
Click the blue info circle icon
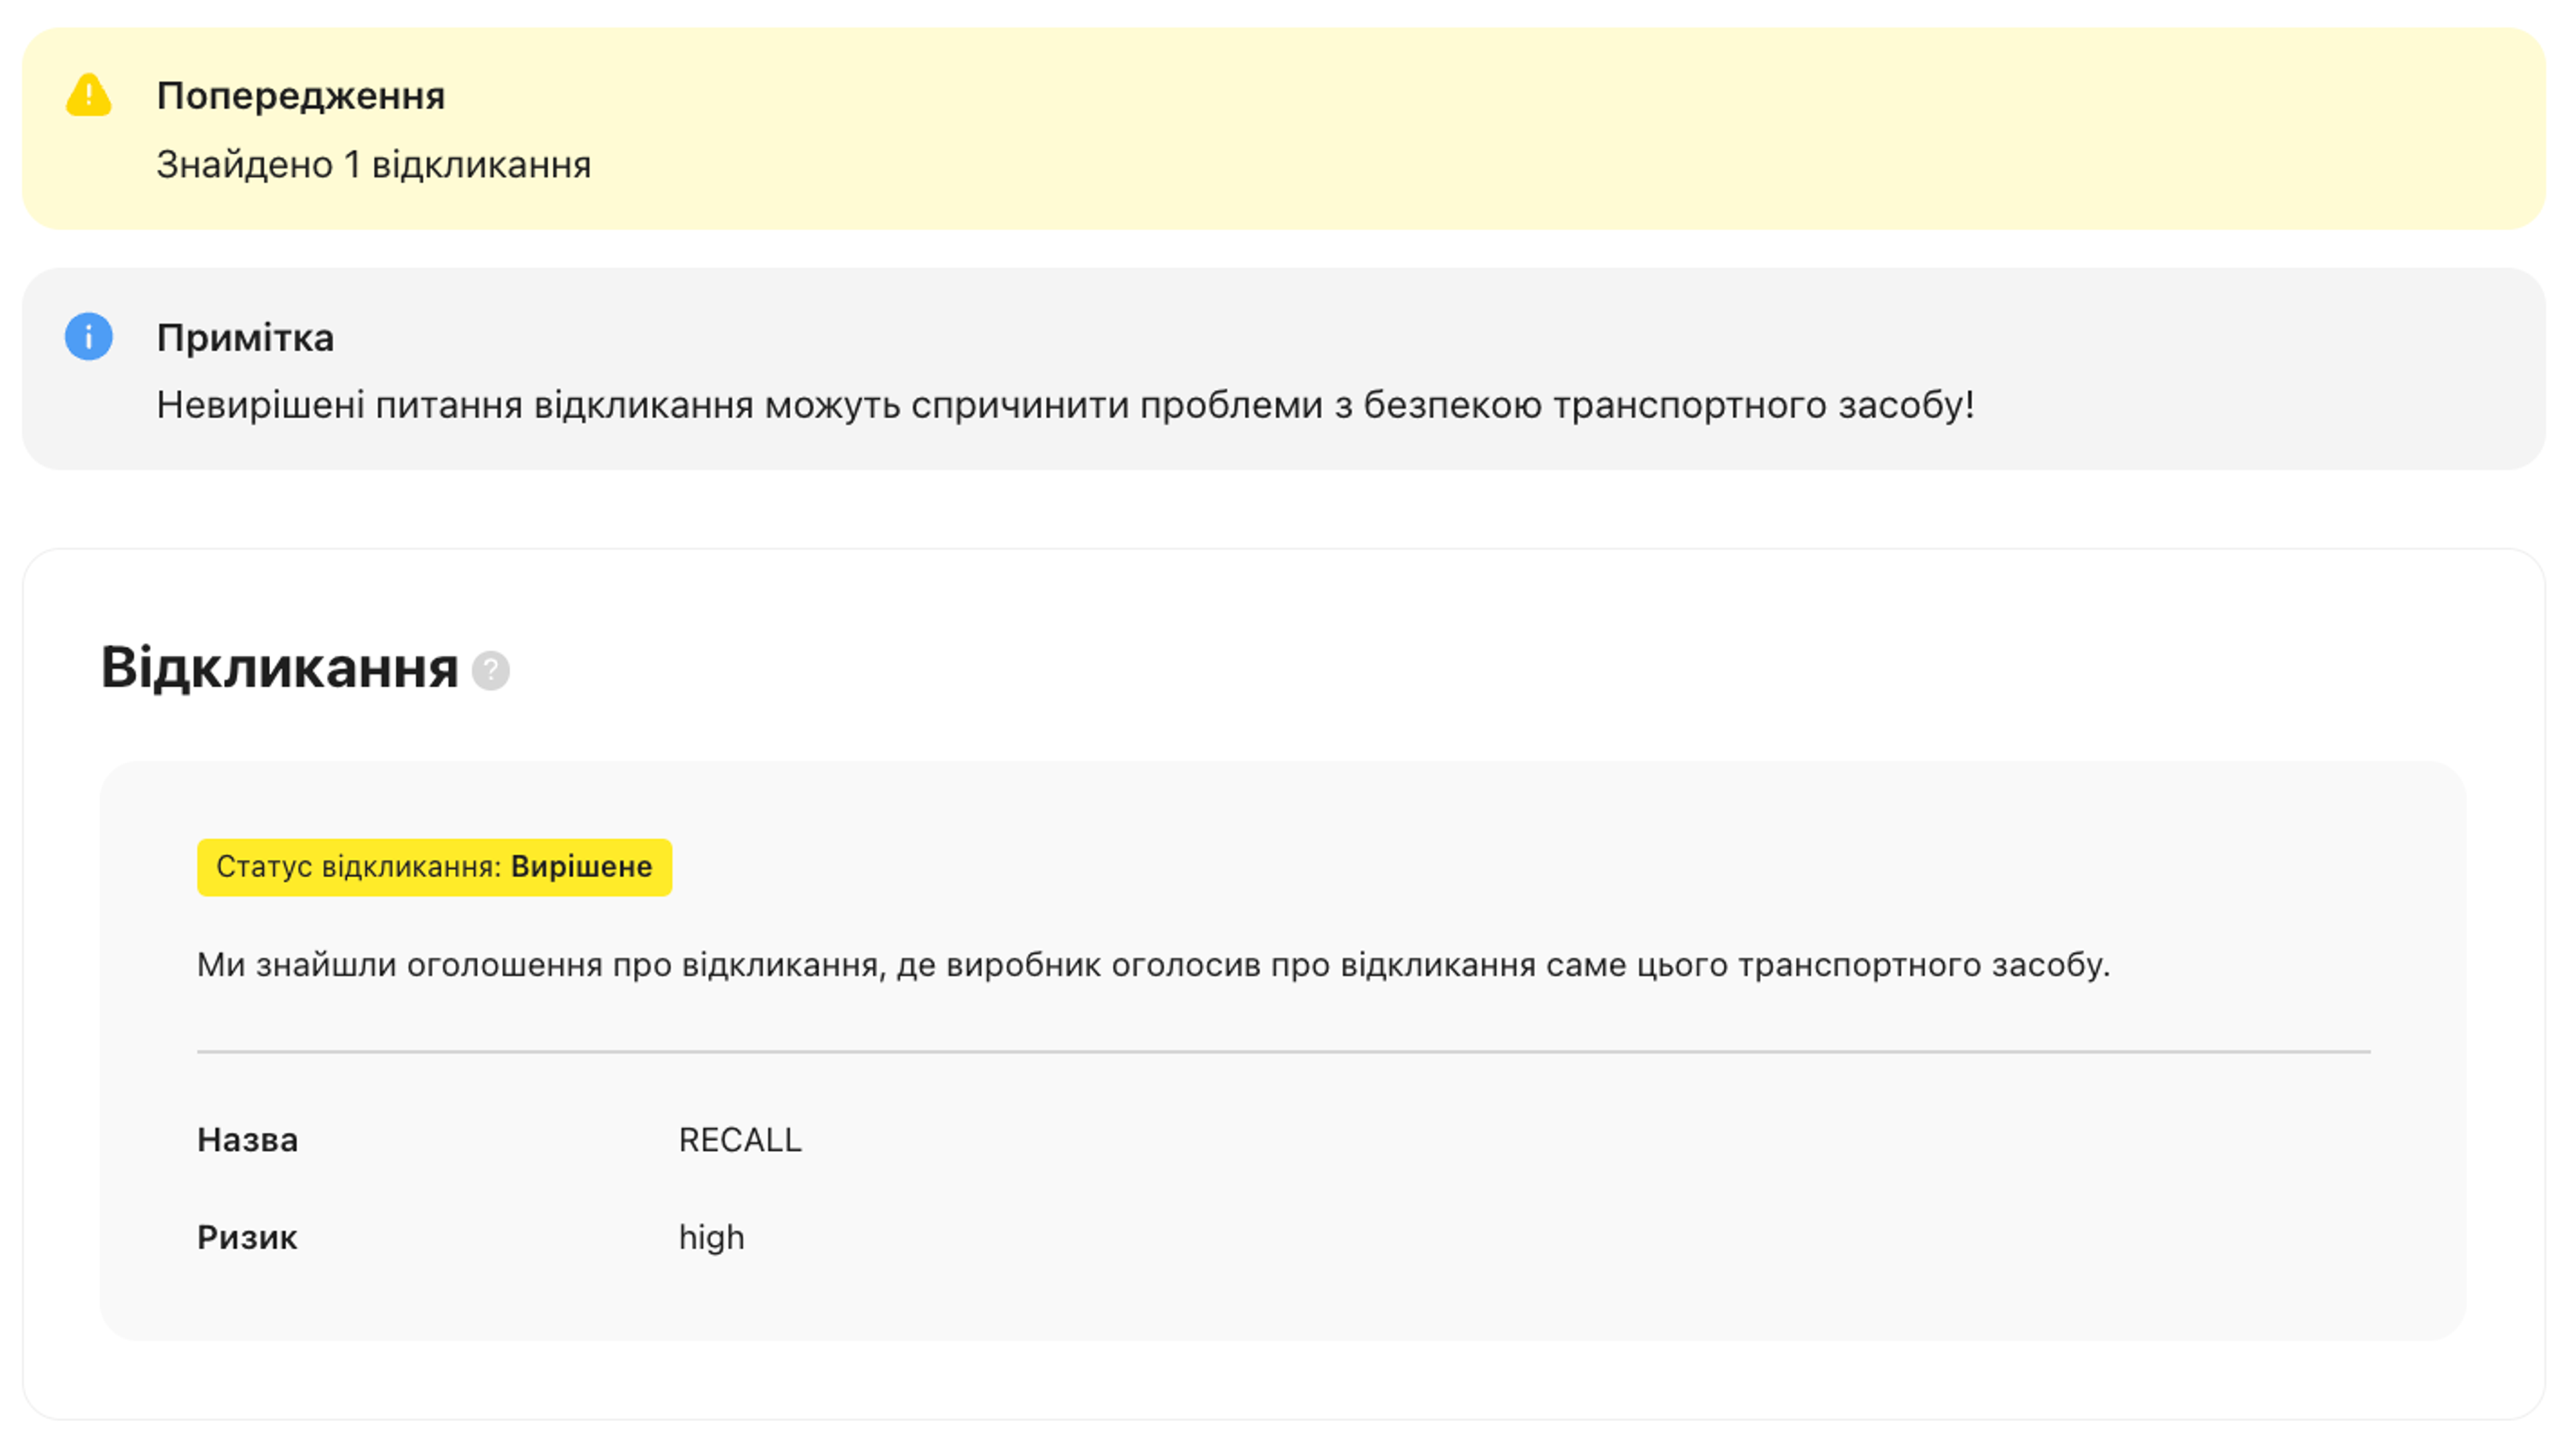pyautogui.click(x=89, y=336)
